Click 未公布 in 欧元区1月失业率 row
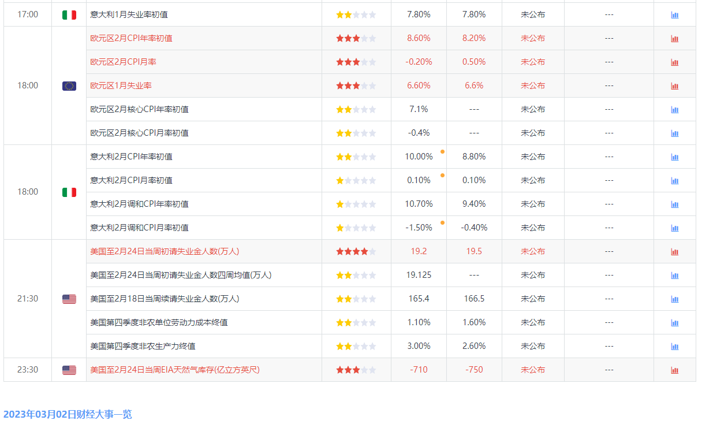This screenshot has height=424, width=713. (533, 85)
